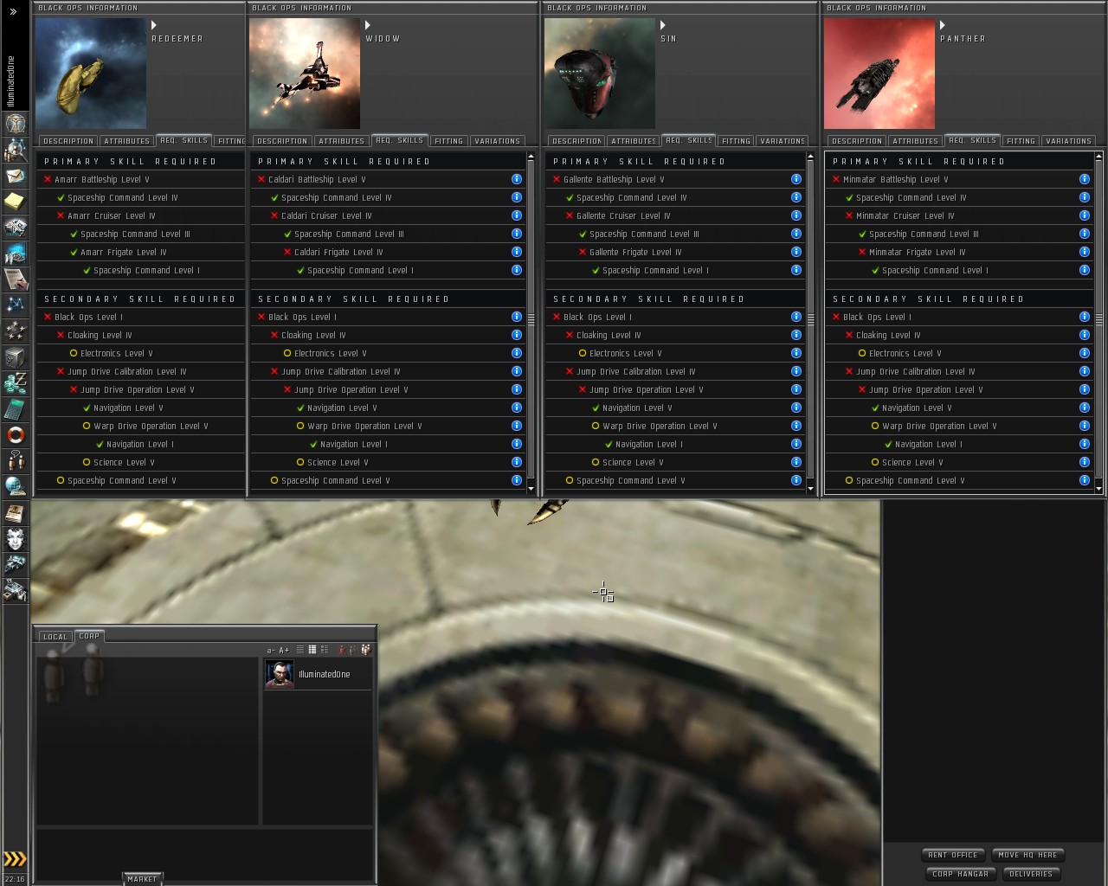Screen dimensions: 1108x886
Task: Show info for Caldari Battleship Level V in Widow panel
Action: (517, 179)
